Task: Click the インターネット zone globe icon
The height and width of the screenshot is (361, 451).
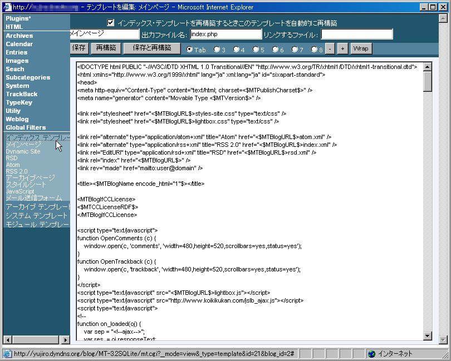Action: (x=371, y=354)
